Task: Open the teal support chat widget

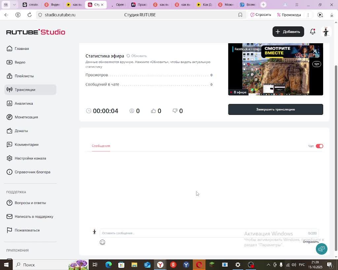Action: (321, 249)
